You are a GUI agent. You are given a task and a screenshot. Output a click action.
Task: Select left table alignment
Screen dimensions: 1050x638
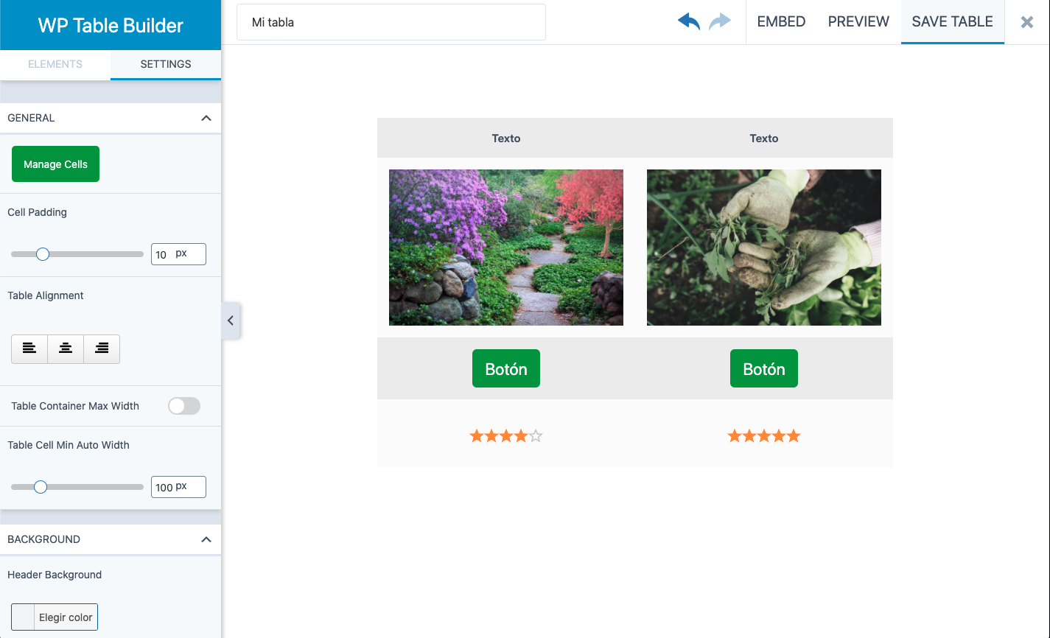29,348
